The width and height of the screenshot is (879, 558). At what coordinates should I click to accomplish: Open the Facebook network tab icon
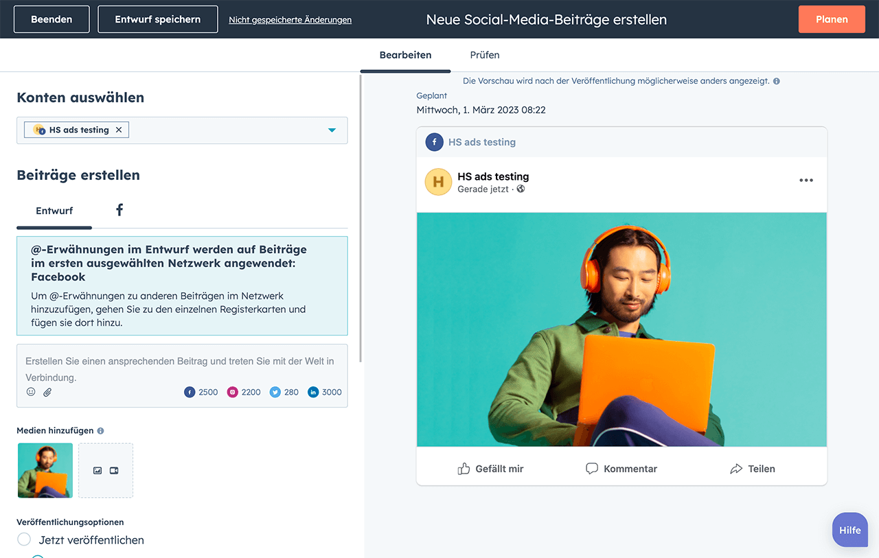(x=119, y=210)
